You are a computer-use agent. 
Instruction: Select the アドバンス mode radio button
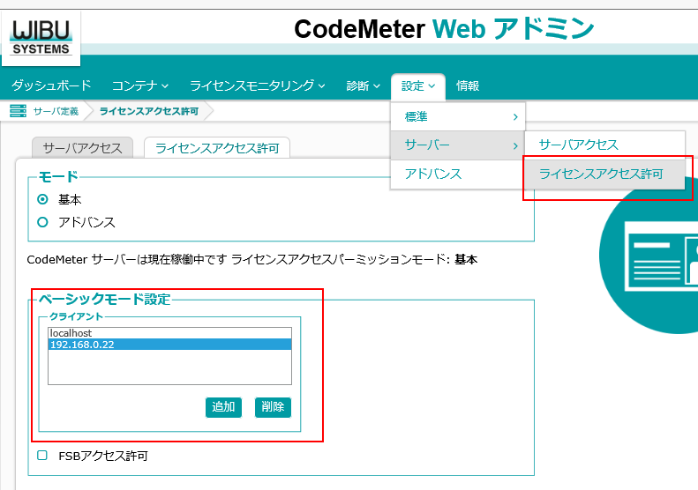pos(42,222)
